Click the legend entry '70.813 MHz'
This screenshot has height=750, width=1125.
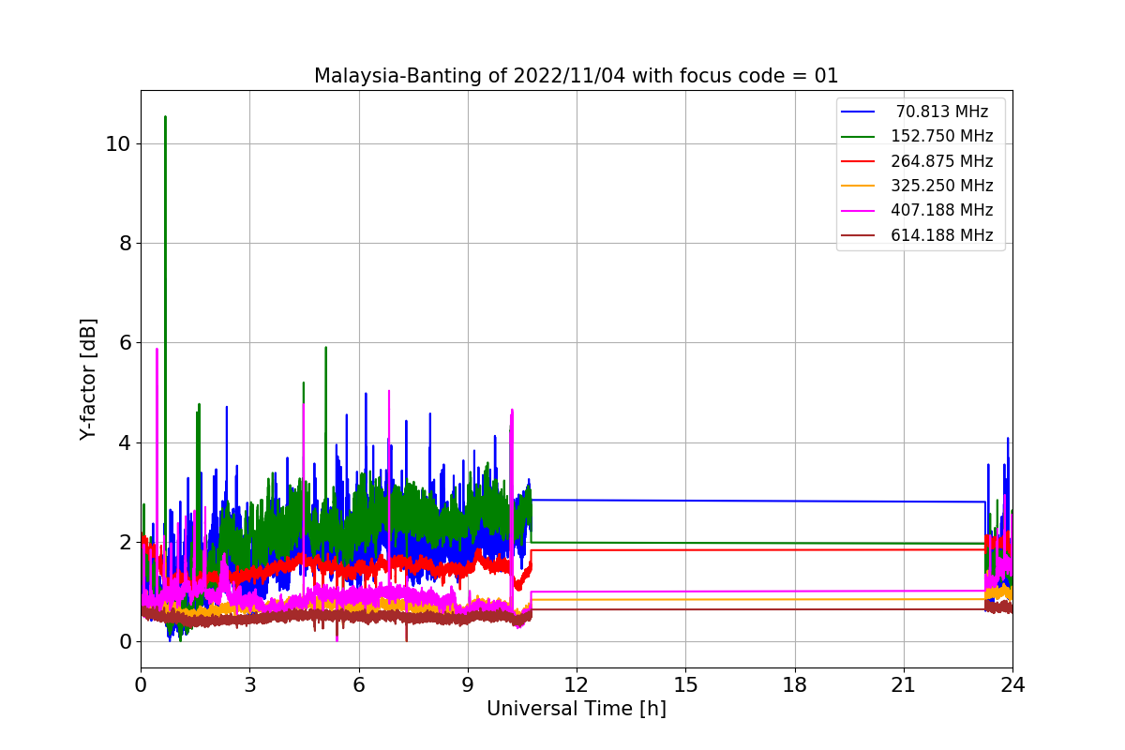pyautogui.click(x=941, y=112)
